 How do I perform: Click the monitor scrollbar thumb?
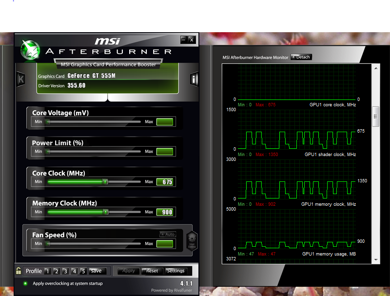pyautogui.click(x=375, y=117)
